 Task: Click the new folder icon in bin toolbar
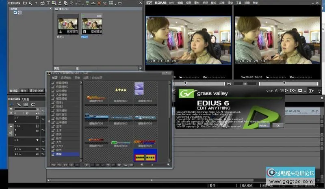click(x=25, y=3)
